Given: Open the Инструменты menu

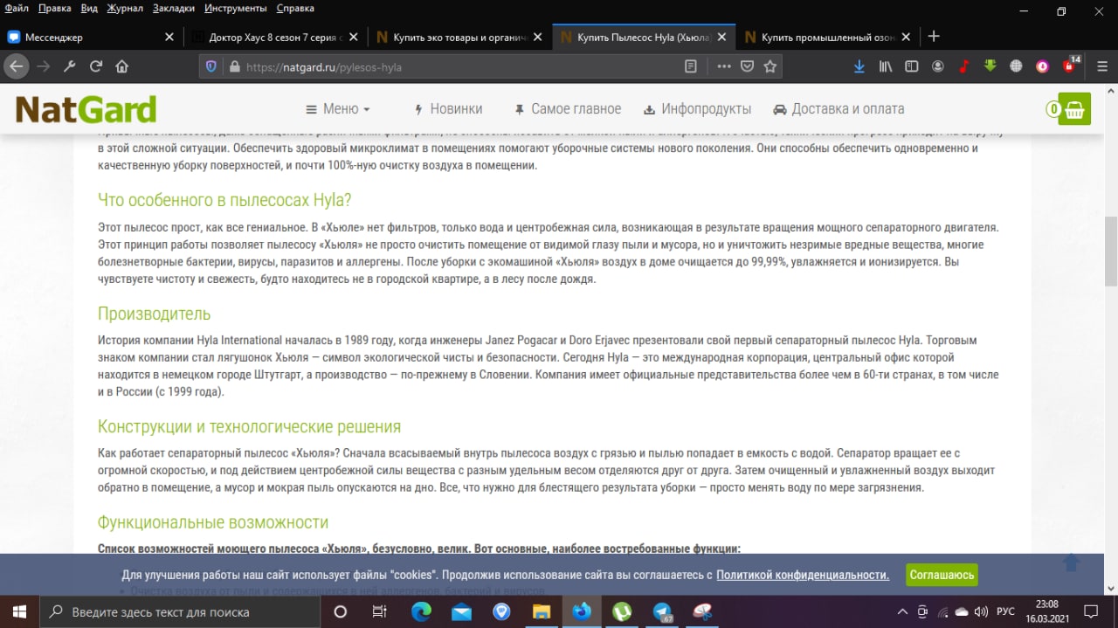Looking at the screenshot, I should 236,8.
